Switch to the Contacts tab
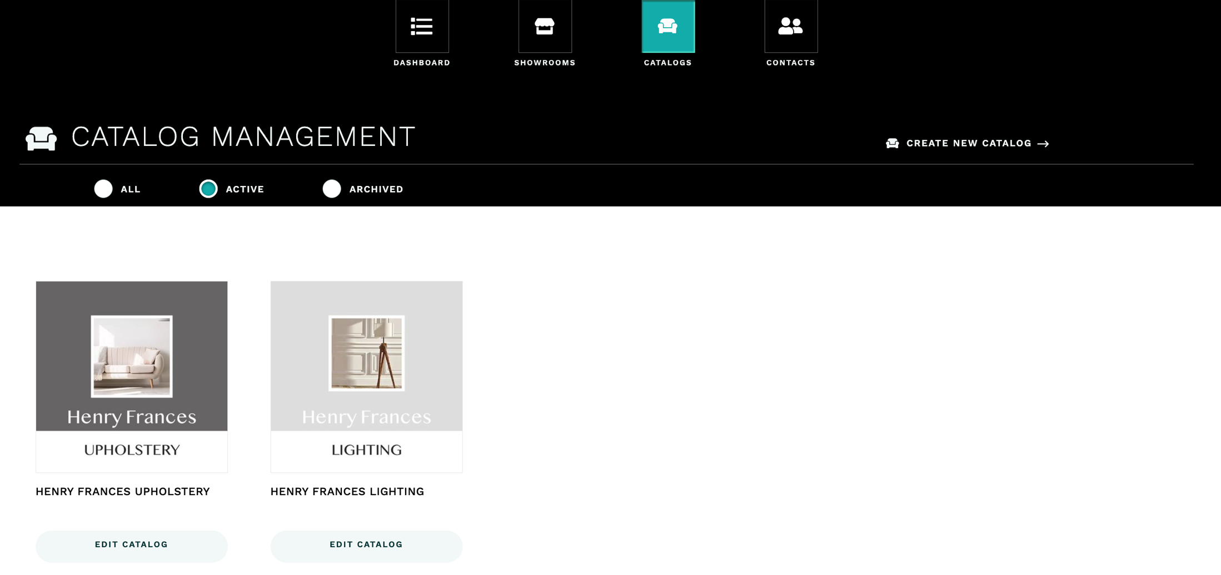The height and width of the screenshot is (575, 1221). (790, 33)
